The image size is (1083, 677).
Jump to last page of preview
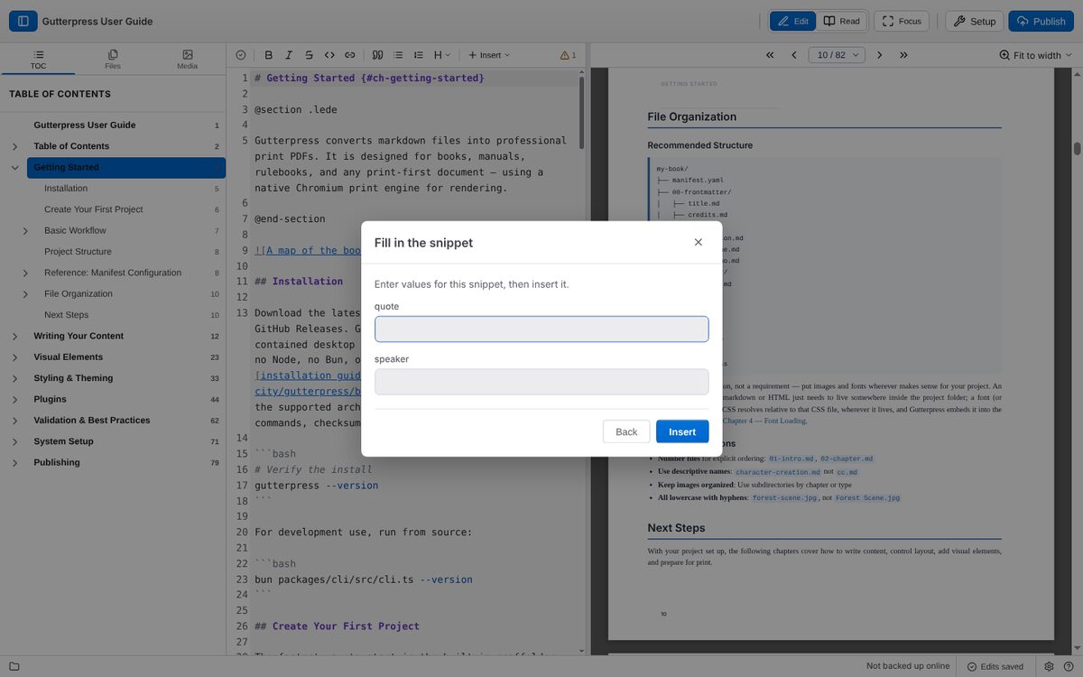click(903, 55)
